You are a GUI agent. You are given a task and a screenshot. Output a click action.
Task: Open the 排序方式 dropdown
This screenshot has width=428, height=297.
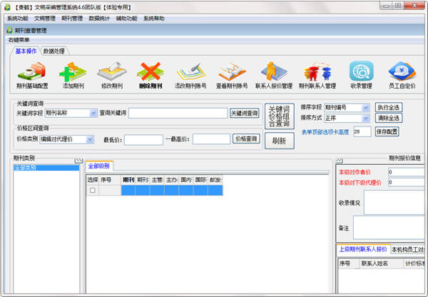coord(365,118)
